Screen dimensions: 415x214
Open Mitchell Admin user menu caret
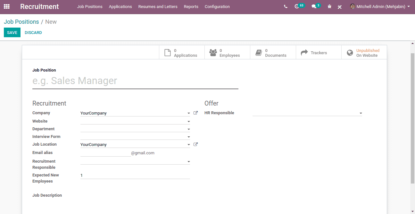click(x=409, y=6)
